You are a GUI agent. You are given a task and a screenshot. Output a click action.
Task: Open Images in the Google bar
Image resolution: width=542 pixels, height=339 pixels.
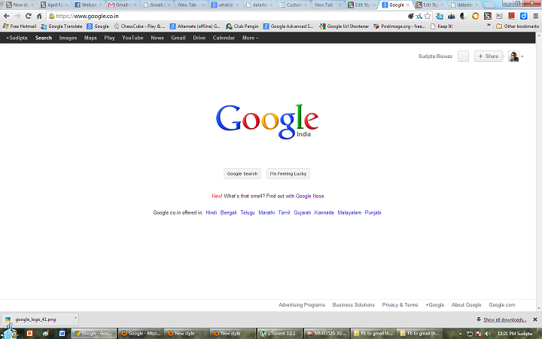coord(68,38)
